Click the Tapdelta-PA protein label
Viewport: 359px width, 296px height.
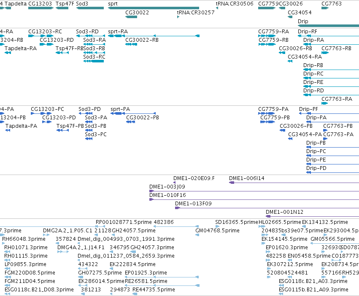(x=21, y=126)
